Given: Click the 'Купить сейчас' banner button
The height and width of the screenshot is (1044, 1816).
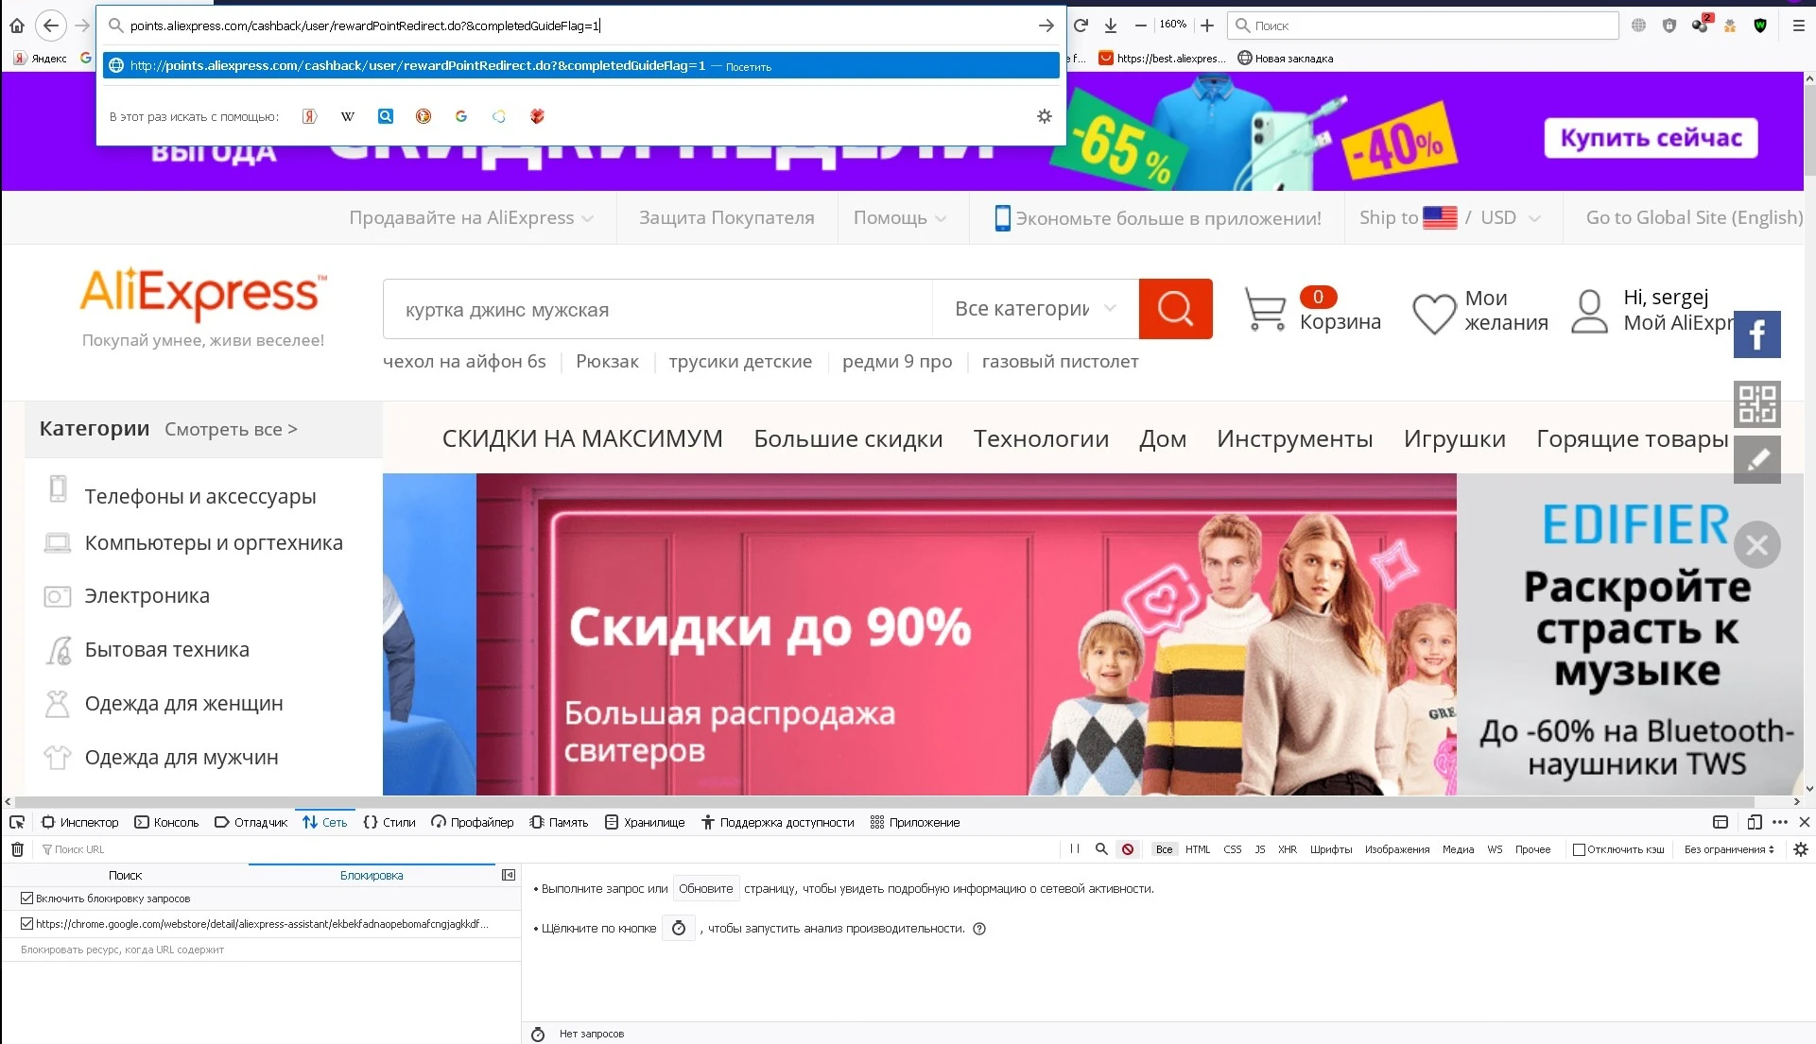Looking at the screenshot, I should [x=1651, y=138].
